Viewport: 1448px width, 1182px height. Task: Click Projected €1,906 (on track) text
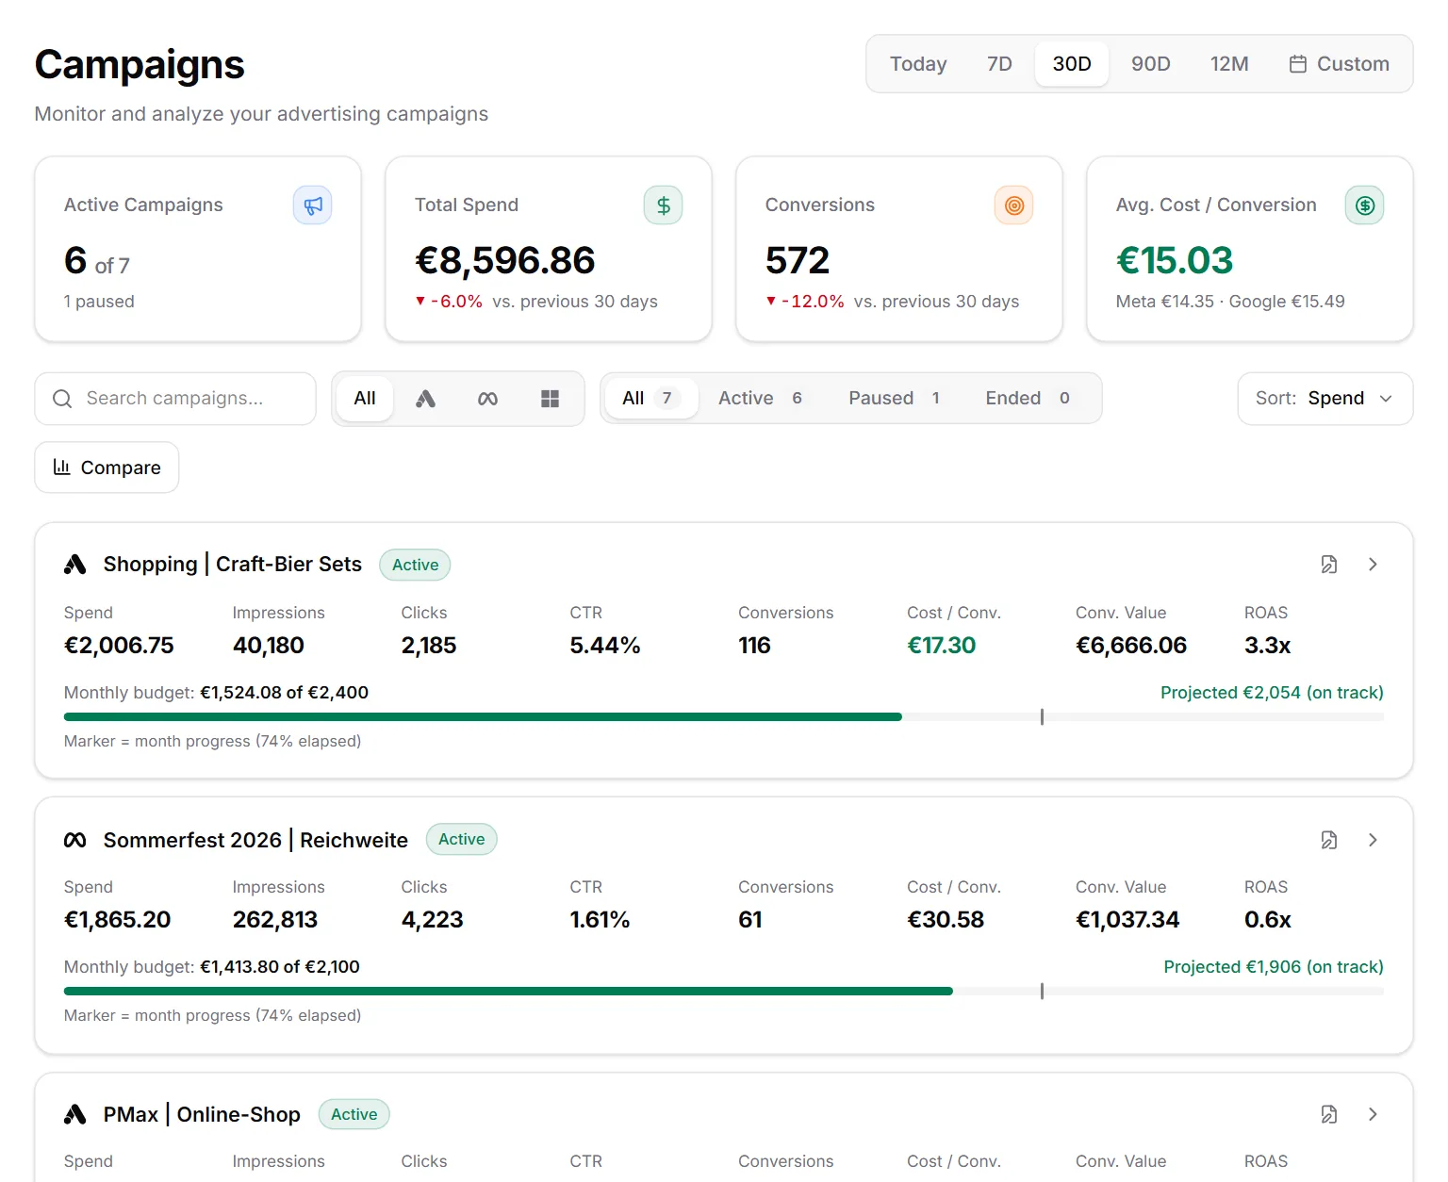pyautogui.click(x=1274, y=967)
